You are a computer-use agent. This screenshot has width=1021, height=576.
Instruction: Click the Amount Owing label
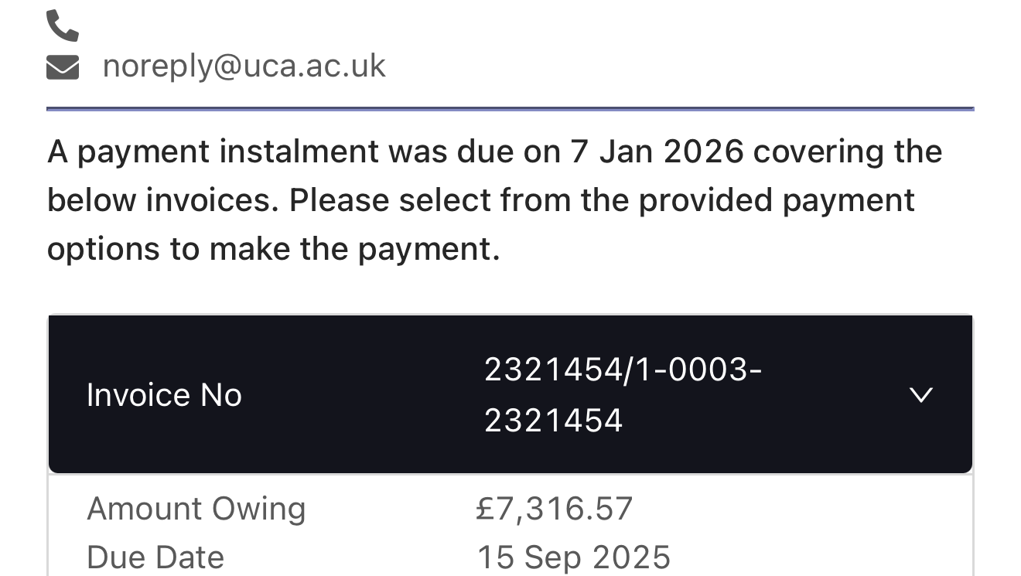point(196,509)
